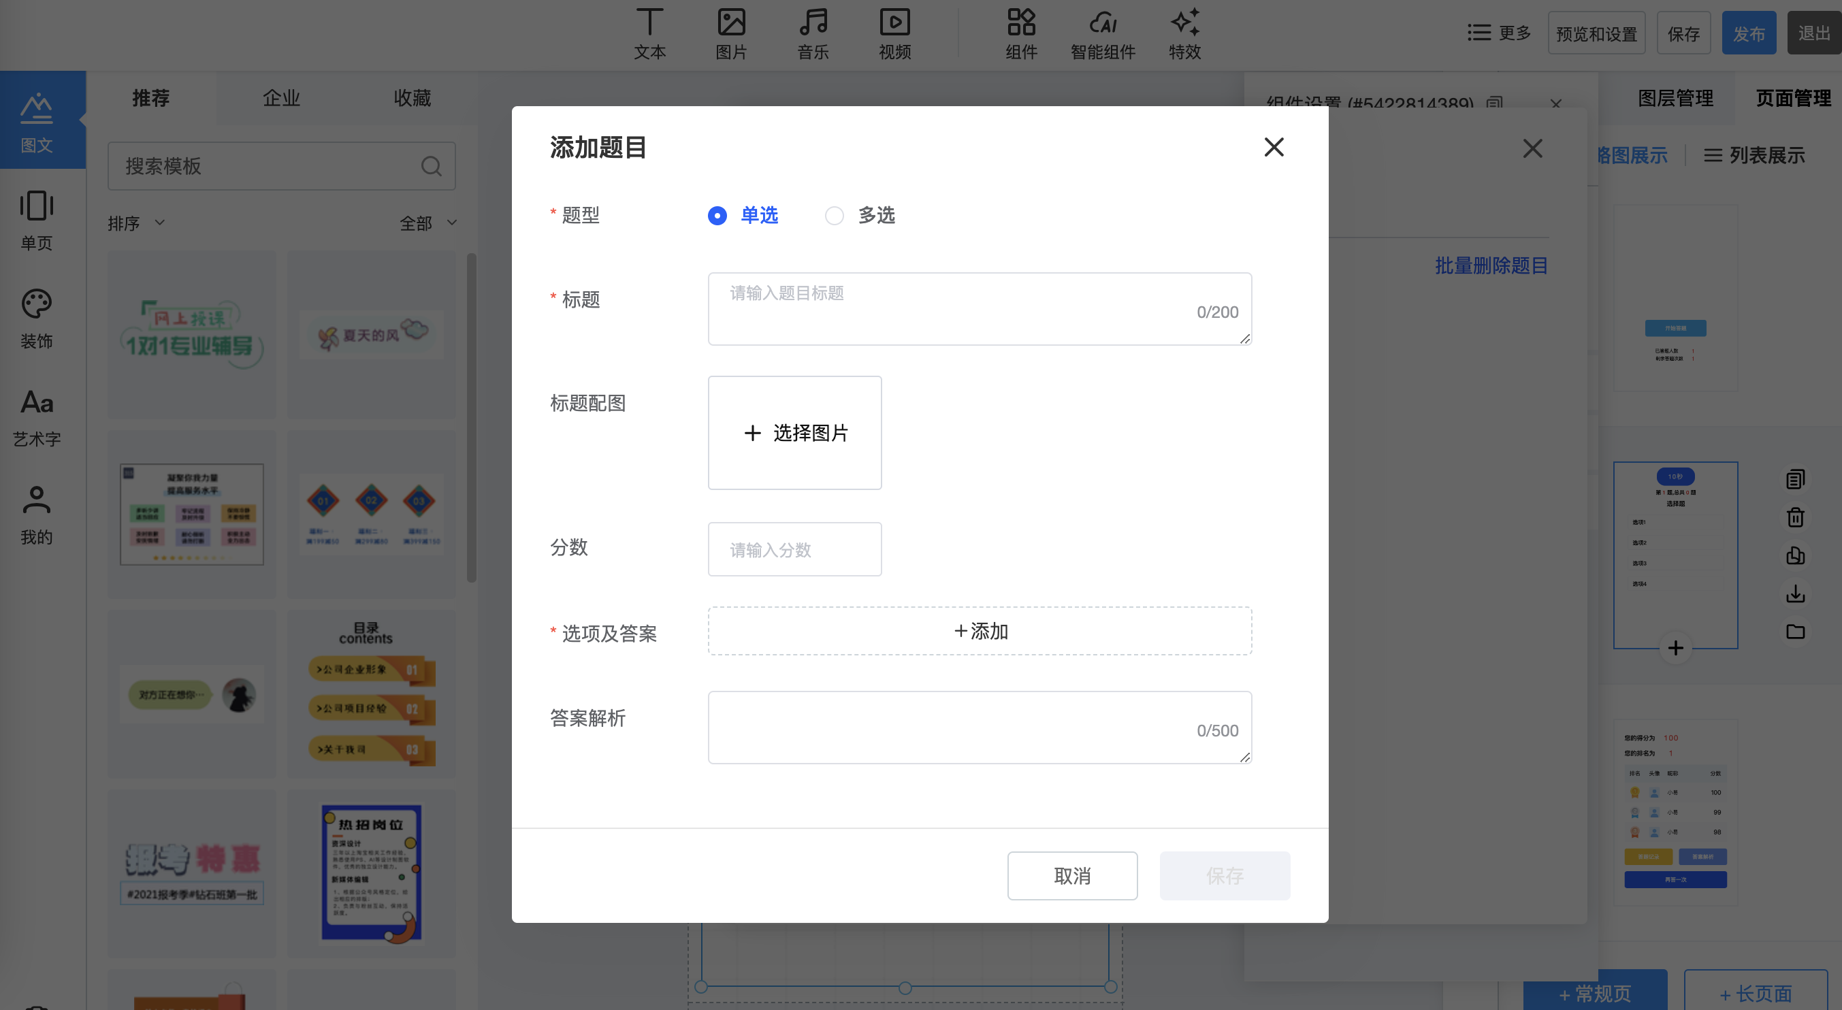Open the 视频 video tool

coord(894,33)
